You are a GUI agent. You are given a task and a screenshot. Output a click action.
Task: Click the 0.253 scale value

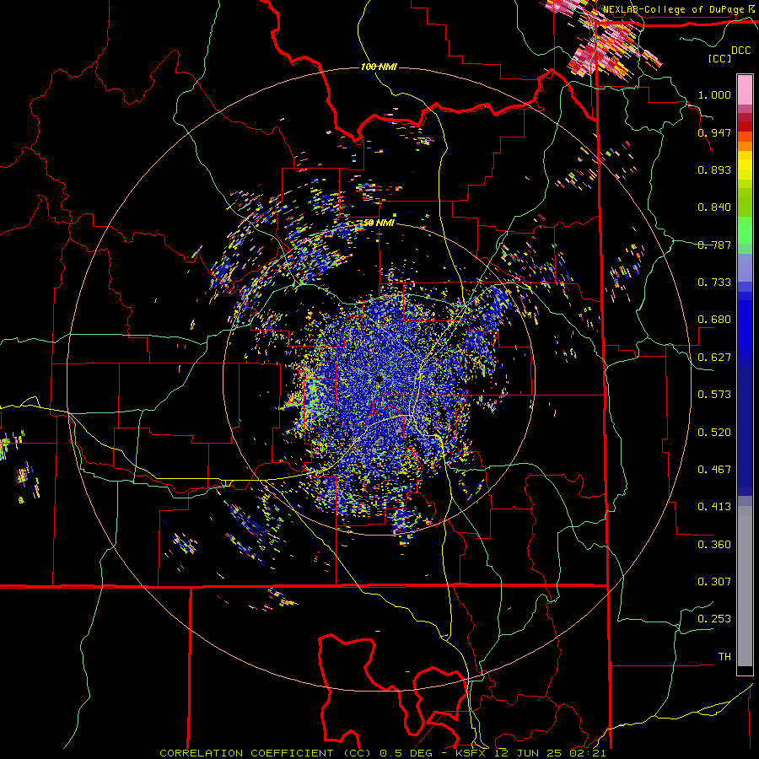tap(714, 619)
